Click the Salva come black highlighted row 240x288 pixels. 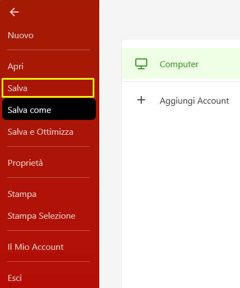[x=49, y=110]
